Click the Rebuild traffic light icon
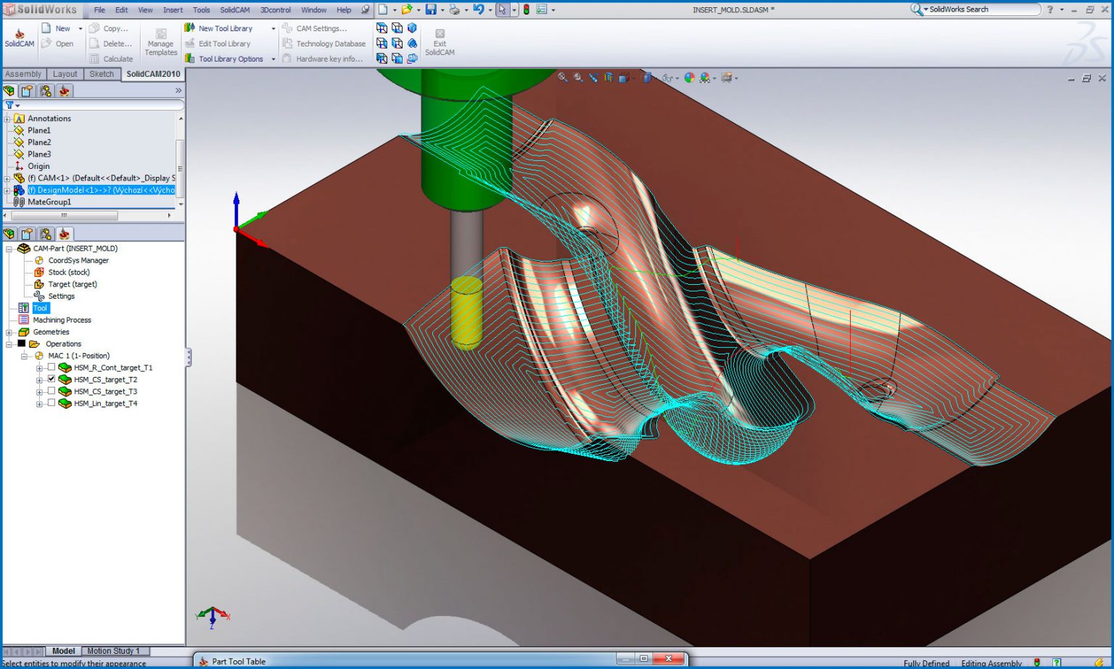This screenshot has height=669, width=1114. (527, 9)
